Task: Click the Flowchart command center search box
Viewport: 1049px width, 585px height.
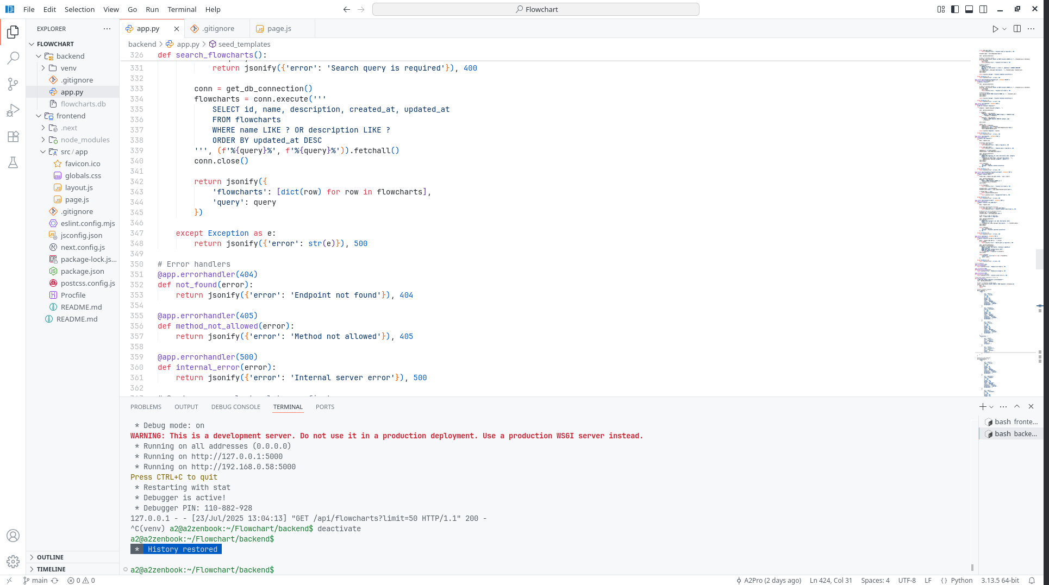Action: 536,9
